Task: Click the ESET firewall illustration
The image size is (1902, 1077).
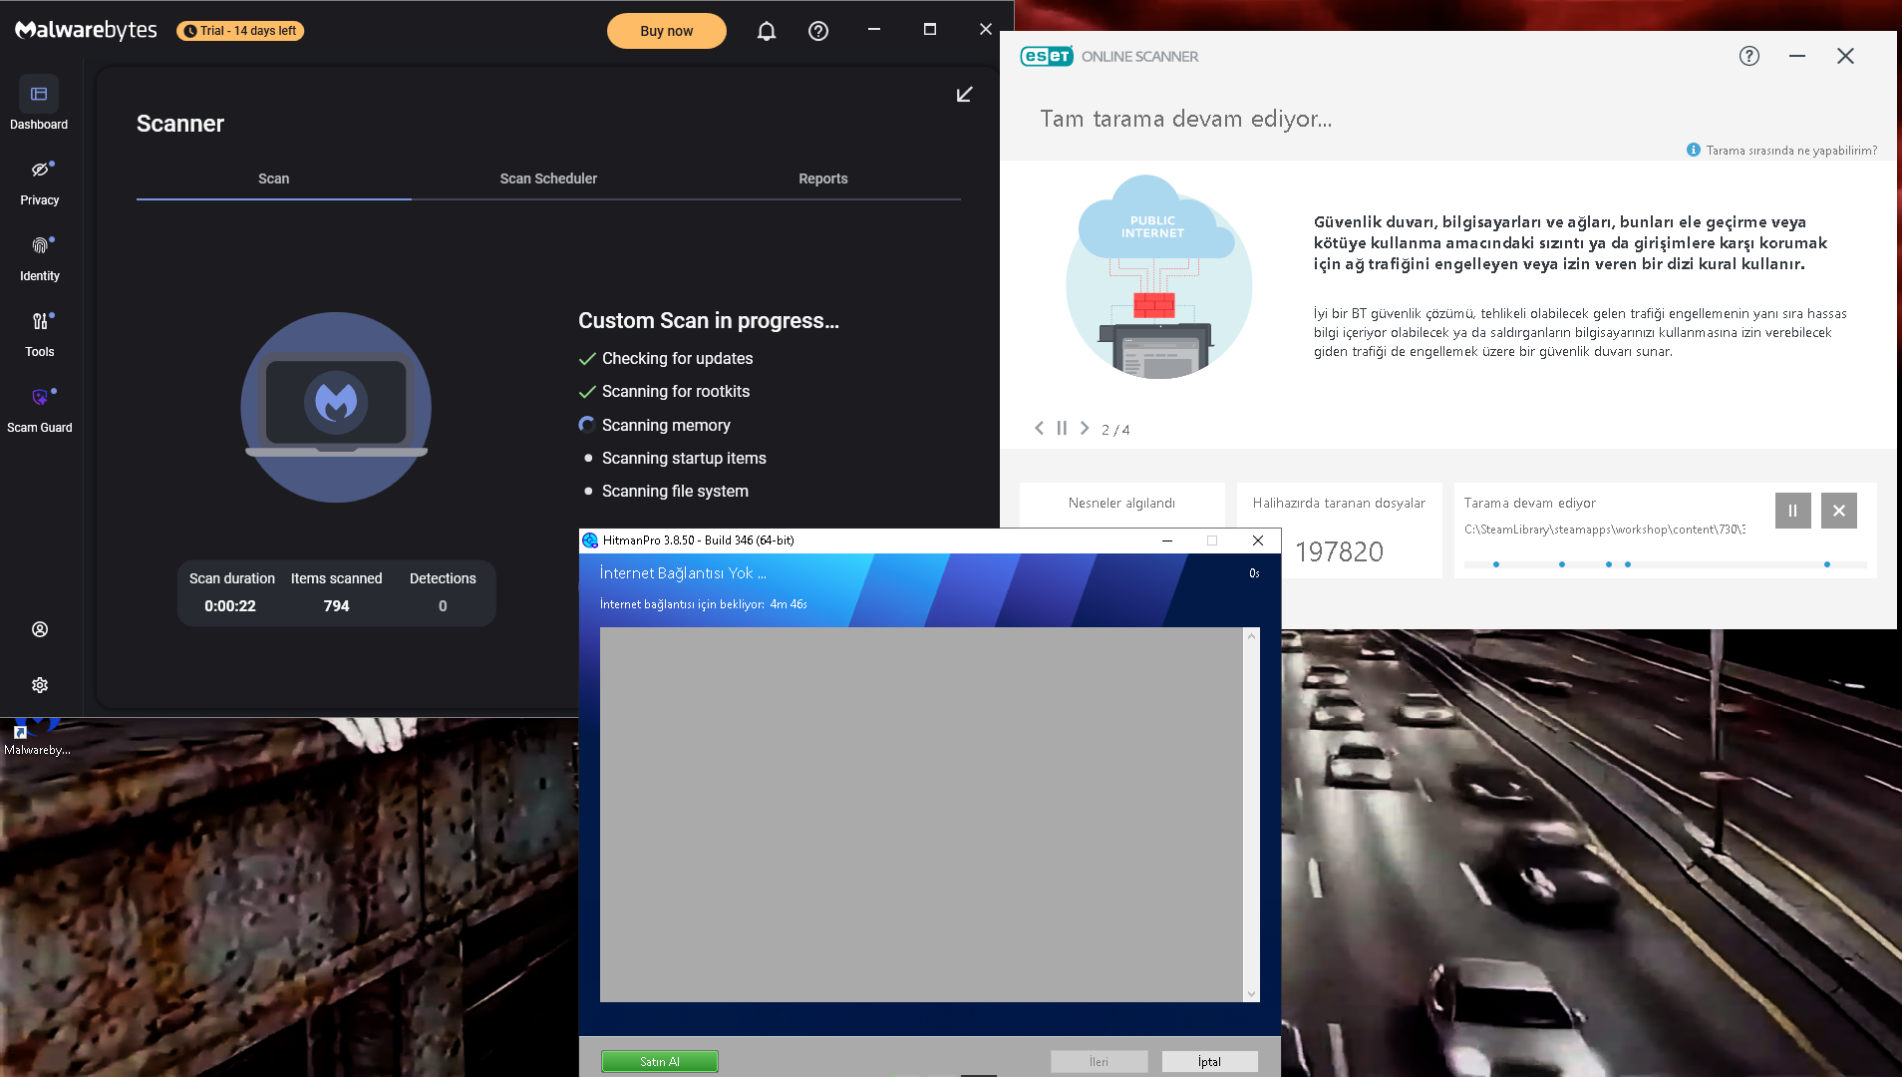Action: coord(1157,277)
